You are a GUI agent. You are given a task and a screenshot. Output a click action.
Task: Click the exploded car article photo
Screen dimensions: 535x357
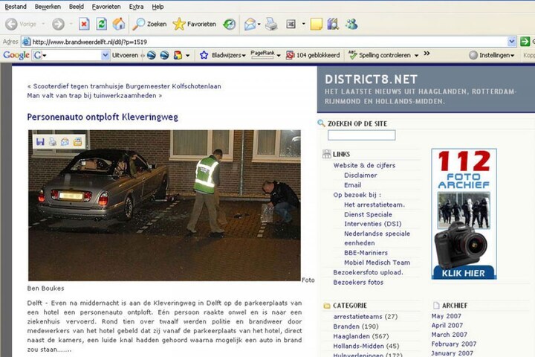pyautogui.click(x=164, y=205)
